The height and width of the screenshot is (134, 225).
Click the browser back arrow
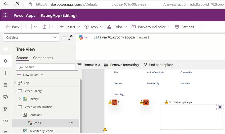6,4
